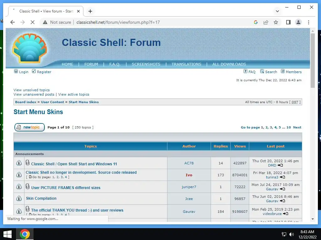
Task: Open the Windows Start menu
Action: [x=8, y=234]
